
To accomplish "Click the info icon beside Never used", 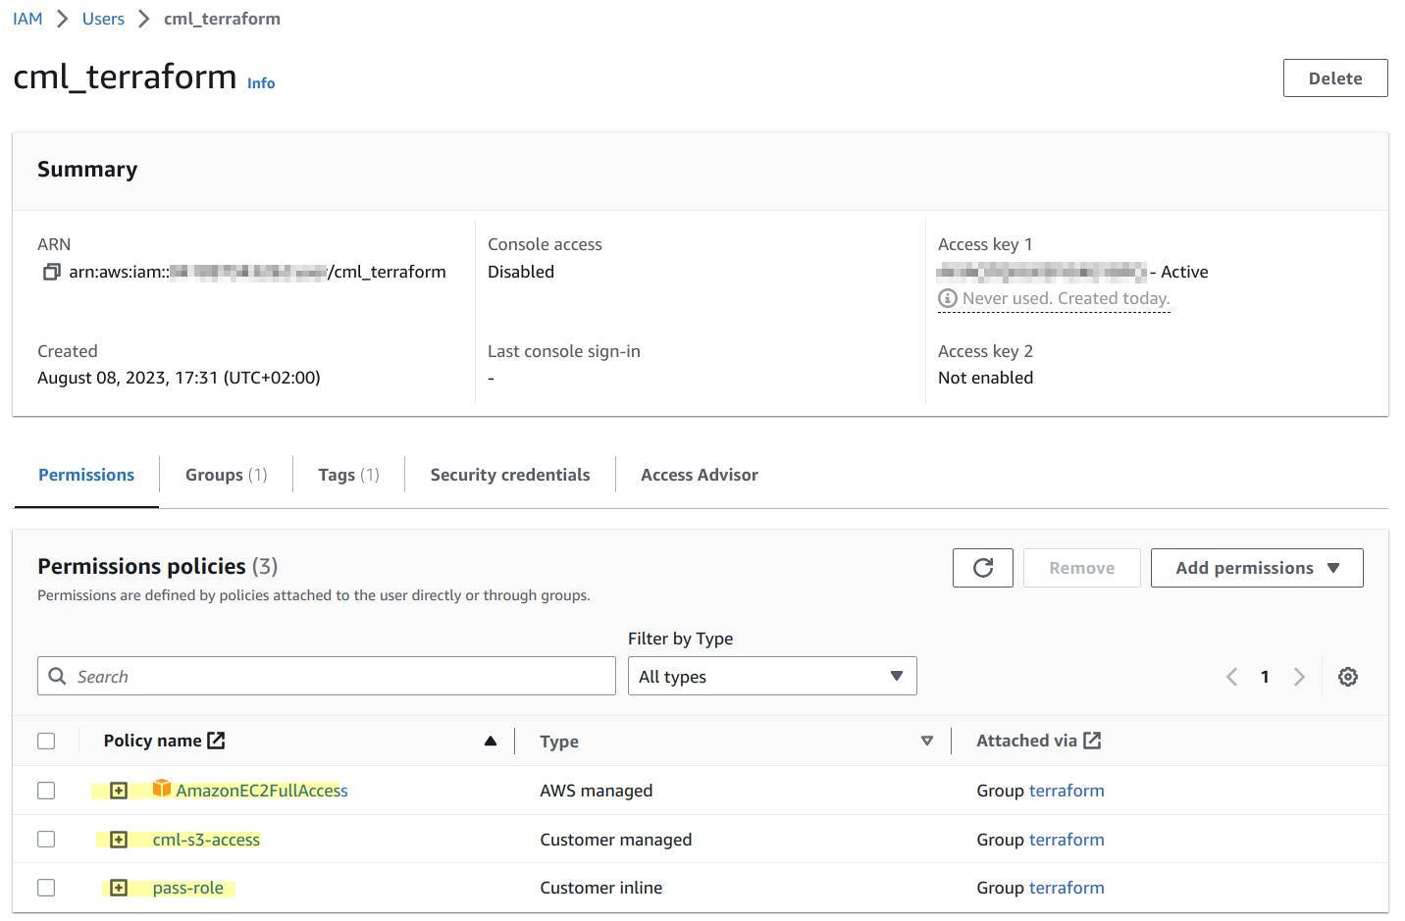I will tap(947, 298).
